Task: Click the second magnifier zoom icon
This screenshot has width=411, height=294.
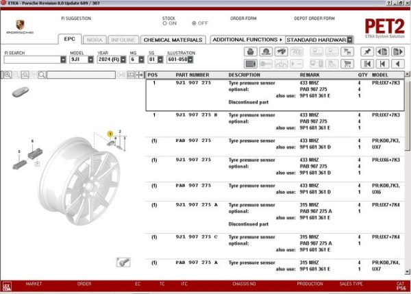Action: tap(25, 75)
